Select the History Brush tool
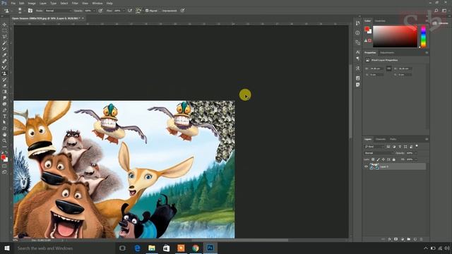The height and width of the screenshot is (254, 452). (x=4, y=79)
